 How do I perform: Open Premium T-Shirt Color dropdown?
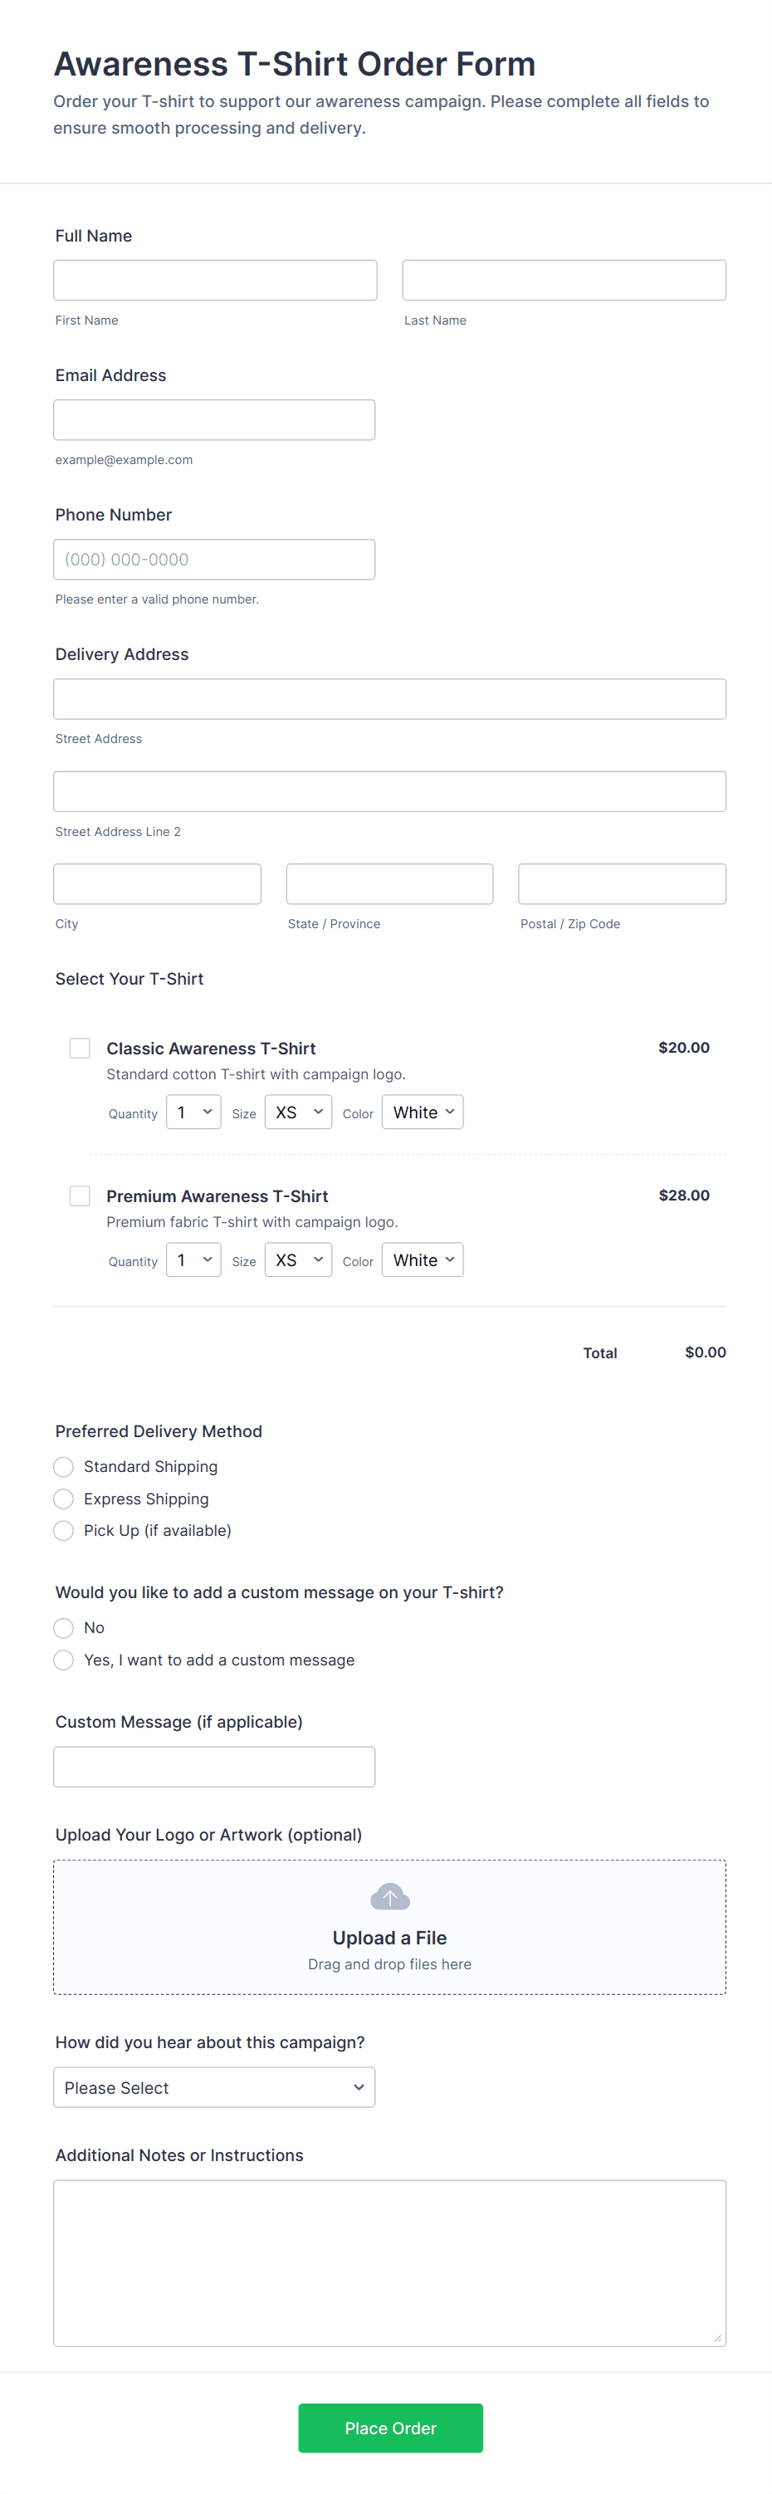pyautogui.click(x=423, y=1260)
